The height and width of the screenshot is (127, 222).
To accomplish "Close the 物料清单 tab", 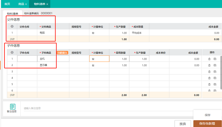I will click(47, 4).
